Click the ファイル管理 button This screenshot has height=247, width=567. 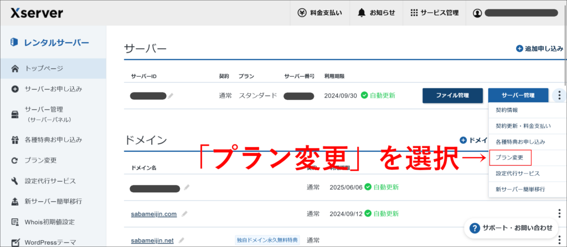452,96
